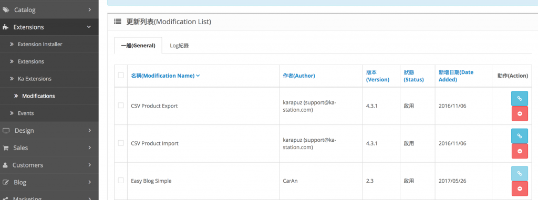Click 4.3.1 version in CSV Product Export row

(x=372, y=106)
